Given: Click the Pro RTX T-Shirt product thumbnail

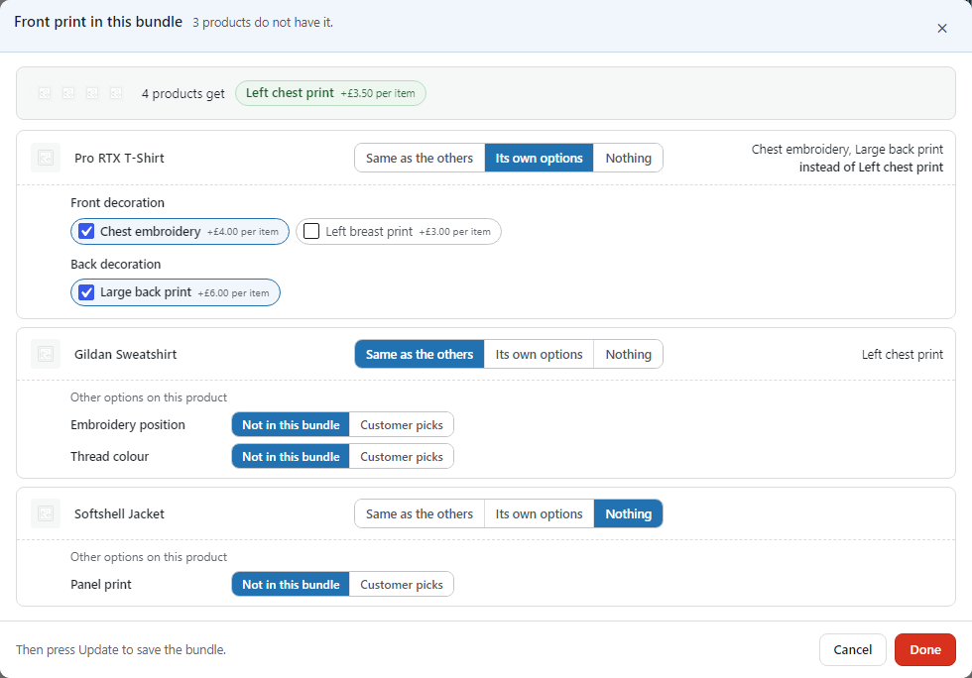Looking at the screenshot, I should [x=46, y=158].
